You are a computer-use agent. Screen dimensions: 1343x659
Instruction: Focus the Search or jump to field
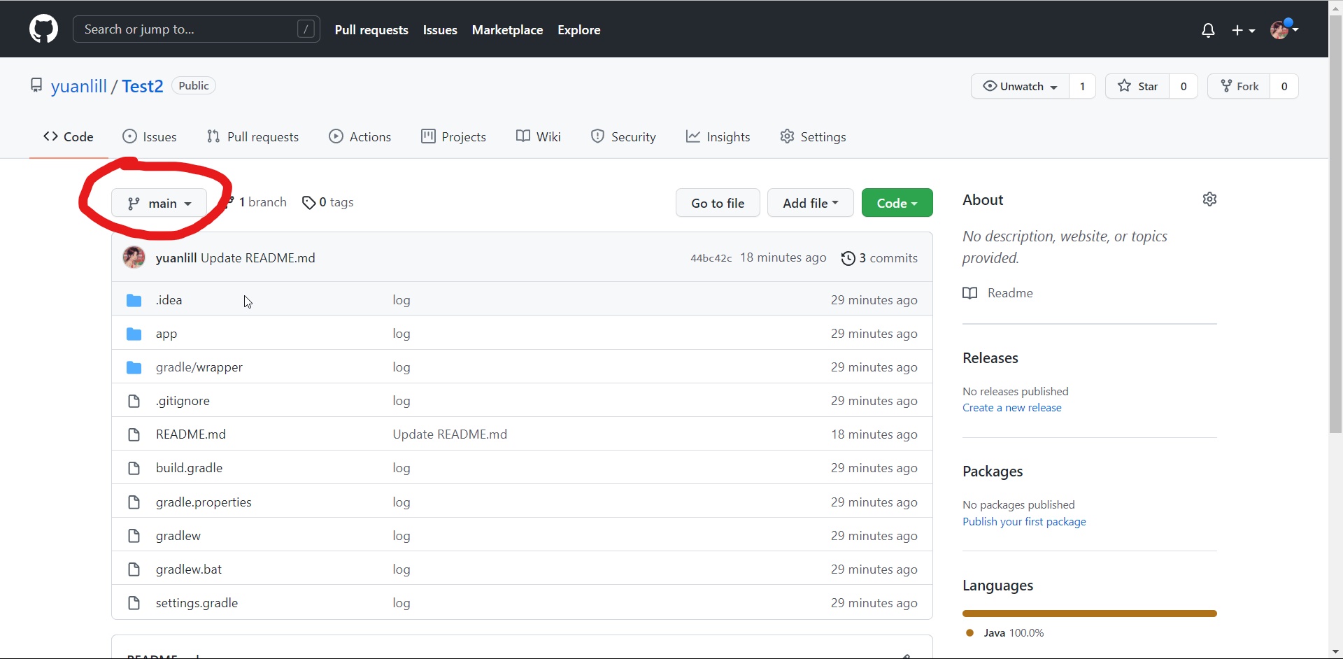click(x=197, y=29)
